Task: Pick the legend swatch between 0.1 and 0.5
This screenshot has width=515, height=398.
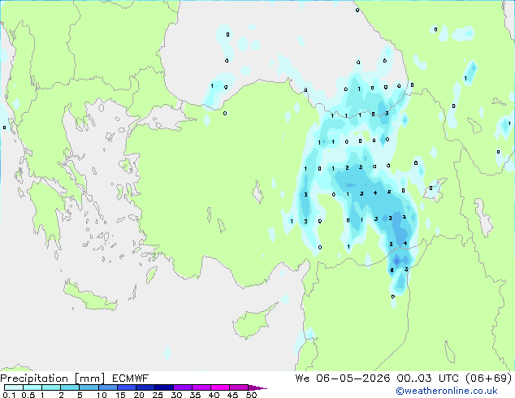Action: (x=14, y=387)
